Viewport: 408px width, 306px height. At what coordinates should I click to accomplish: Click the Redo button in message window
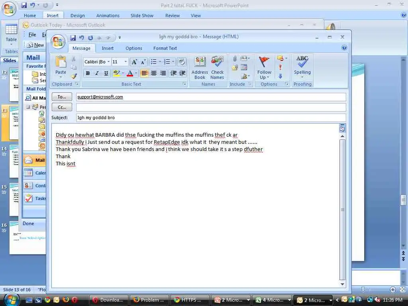click(90, 38)
